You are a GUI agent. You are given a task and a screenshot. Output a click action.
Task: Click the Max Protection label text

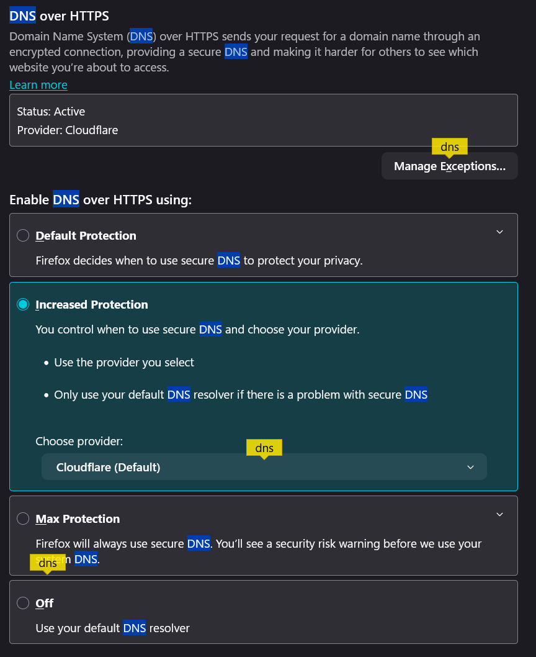78,519
